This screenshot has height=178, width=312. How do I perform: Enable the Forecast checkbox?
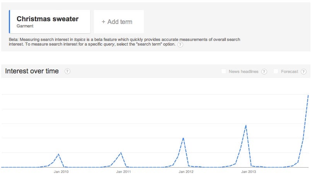pyautogui.click(x=276, y=71)
